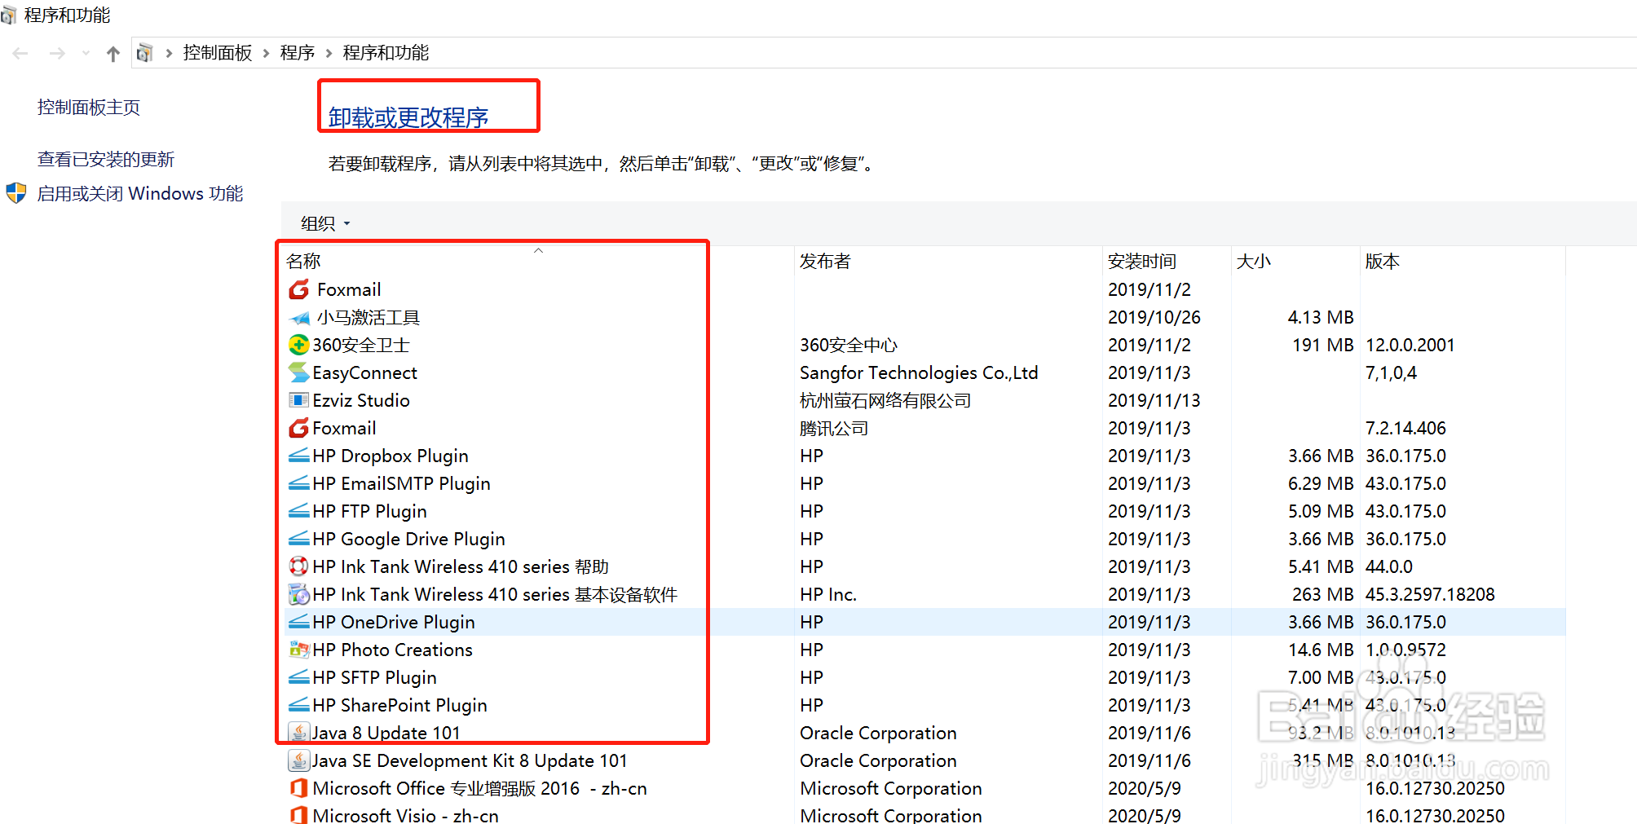Click the Microsoft Office 2016 icon
Image resolution: width=1637 pixels, height=824 pixels.
click(298, 788)
